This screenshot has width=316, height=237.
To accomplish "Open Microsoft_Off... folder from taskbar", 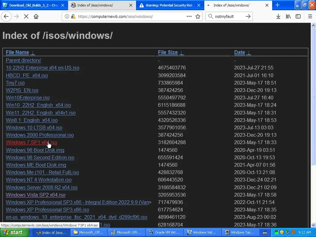I will (89, 233).
